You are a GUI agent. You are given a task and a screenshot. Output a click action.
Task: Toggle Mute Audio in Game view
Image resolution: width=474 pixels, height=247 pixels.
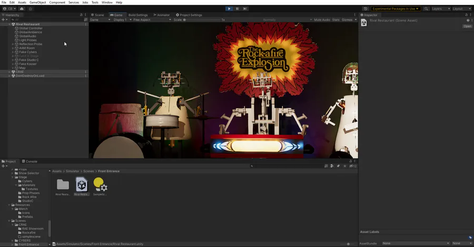click(322, 19)
